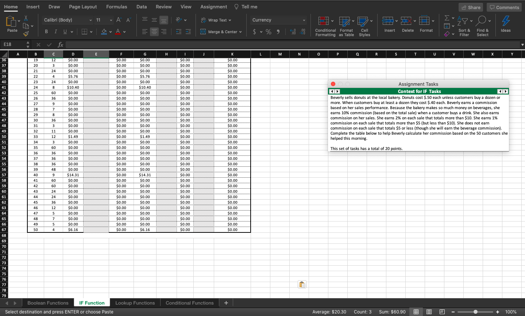Click the Paste clipboard icon
Image resolution: width=525 pixels, height=316 pixels.
pos(11,22)
